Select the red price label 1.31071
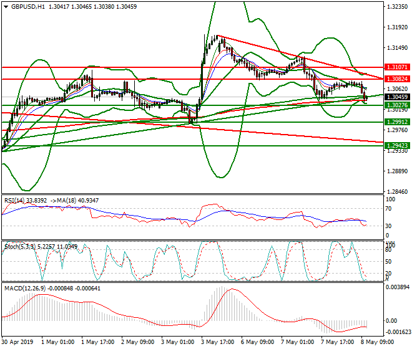The height and width of the screenshot is (349, 412). click(x=397, y=67)
